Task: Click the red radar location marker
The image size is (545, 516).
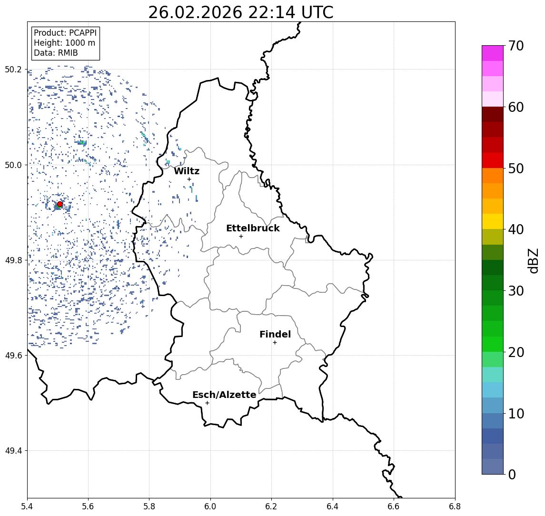Action: click(60, 204)
